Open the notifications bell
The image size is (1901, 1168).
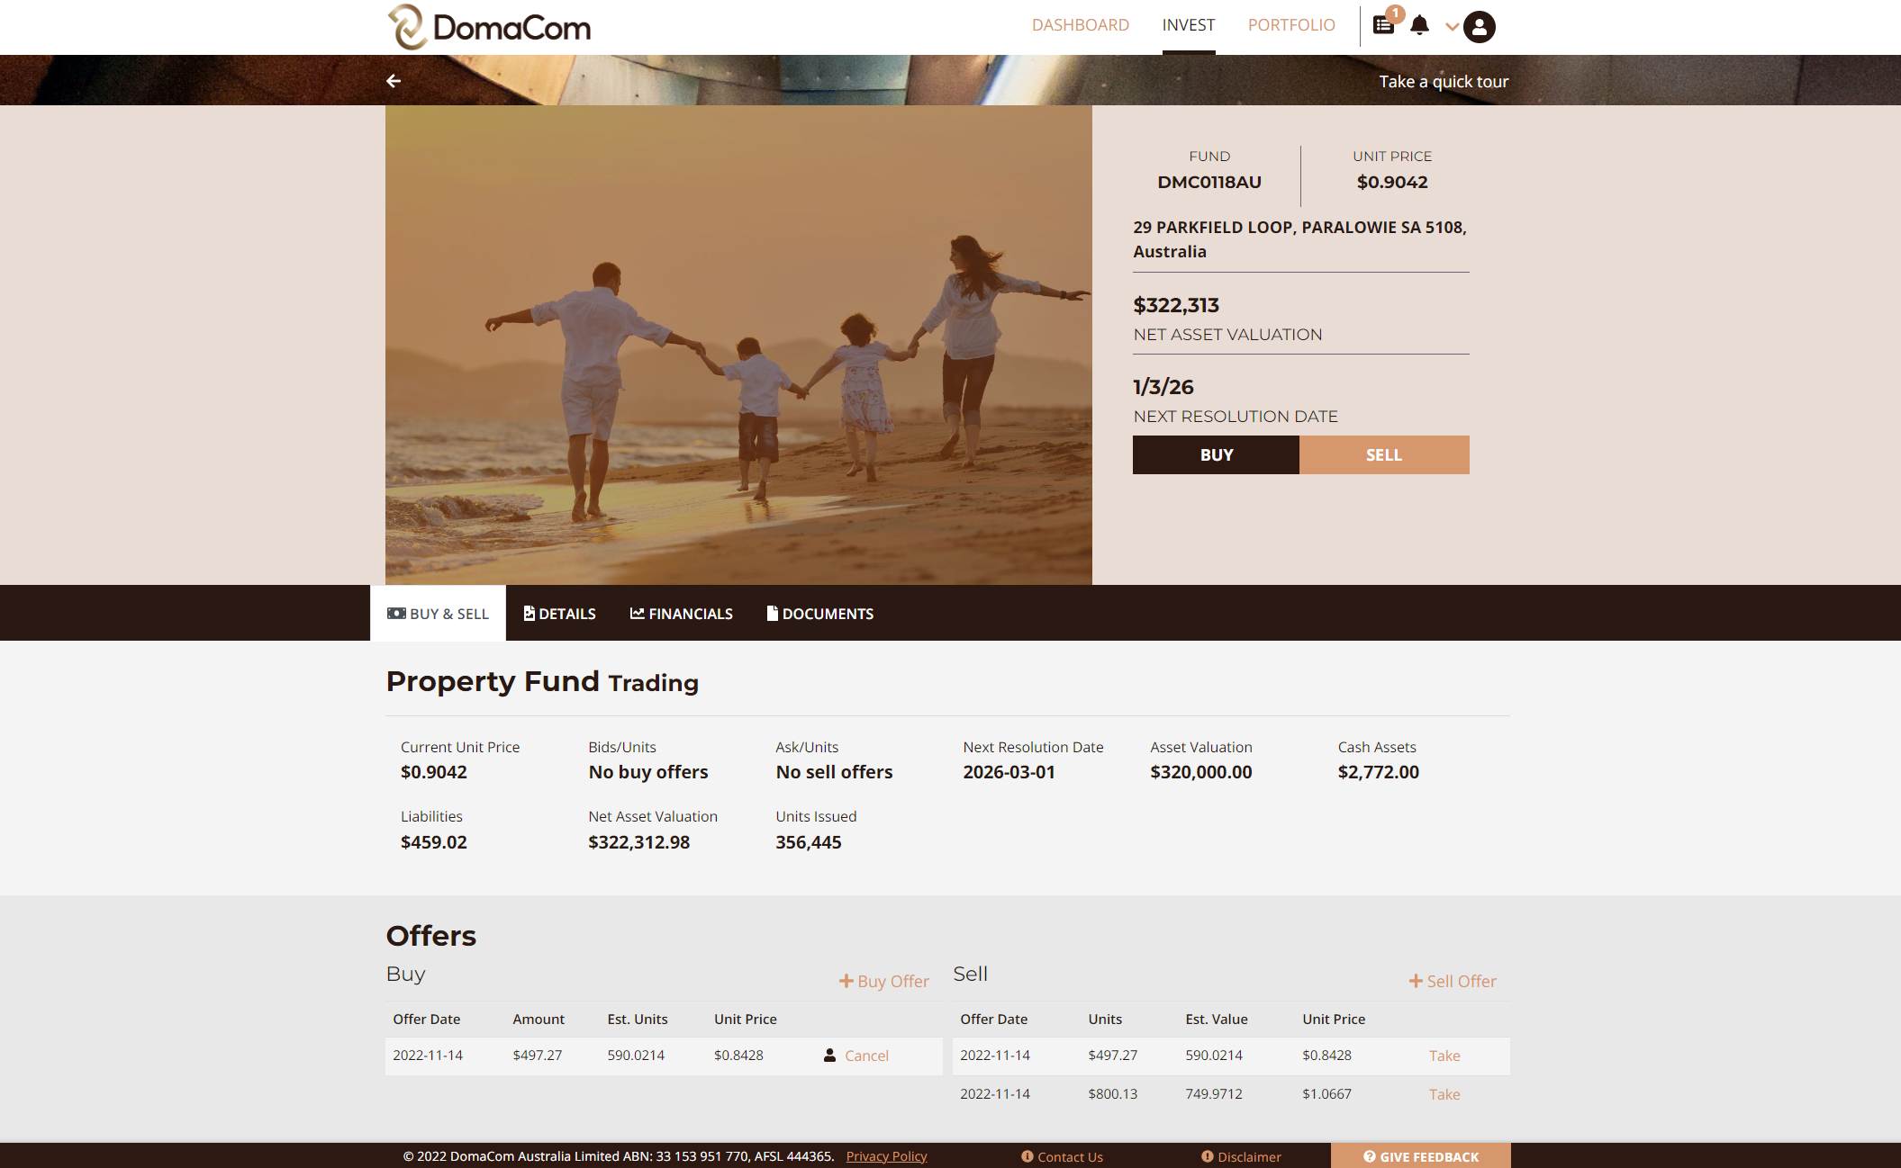(1420, 25)
